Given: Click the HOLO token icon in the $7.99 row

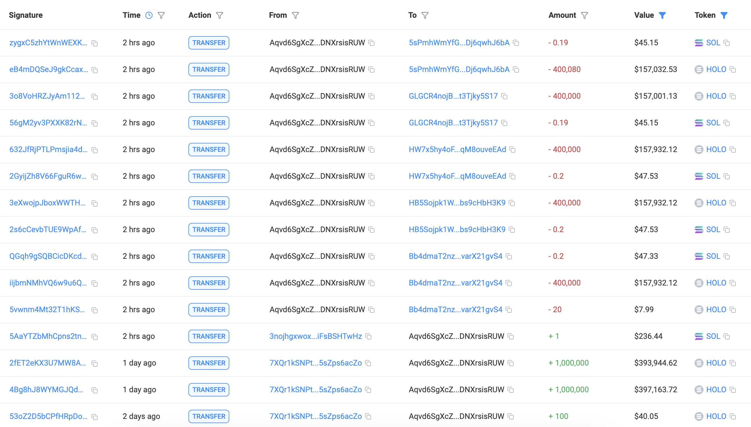Looking at the screenshot, I should click(x=699, y=310).
